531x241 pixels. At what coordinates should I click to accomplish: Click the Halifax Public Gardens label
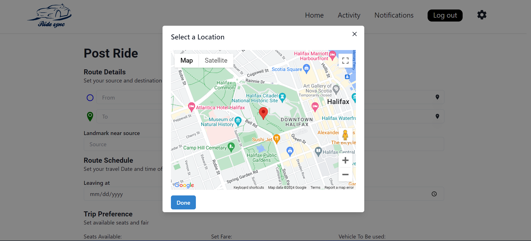click(x=262, y=158)
